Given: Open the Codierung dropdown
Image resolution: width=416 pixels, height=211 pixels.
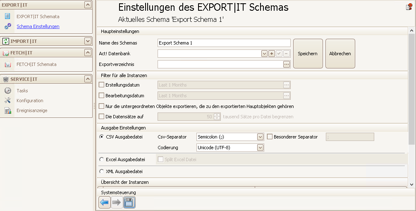Looking at the screenshot, I should pyautogui.click(x=260, y=148).
